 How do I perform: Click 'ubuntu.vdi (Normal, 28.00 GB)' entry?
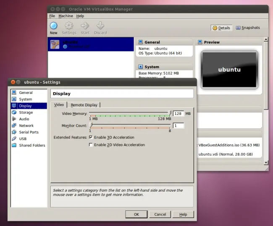pyautogui.click(x=226, y=154)
